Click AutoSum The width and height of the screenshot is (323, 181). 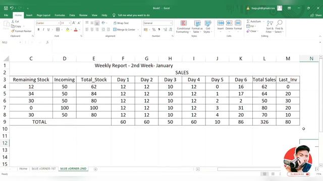click(x=254, y=21)
